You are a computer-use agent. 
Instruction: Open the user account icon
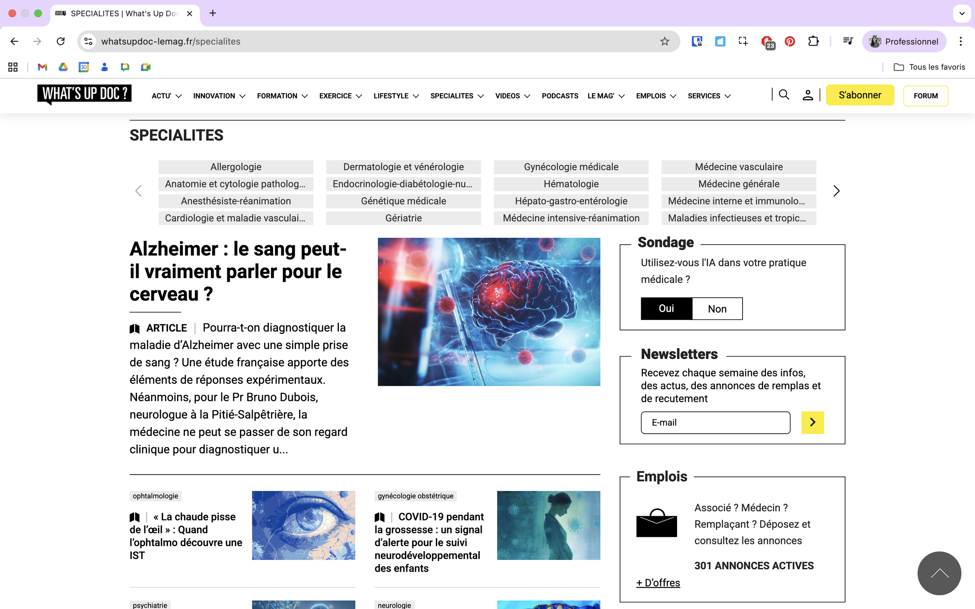(807, 95)
